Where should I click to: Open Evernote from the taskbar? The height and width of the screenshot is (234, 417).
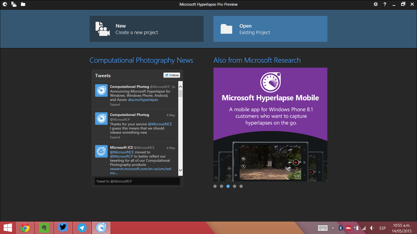pyautogui.click(x=44, y=228)
